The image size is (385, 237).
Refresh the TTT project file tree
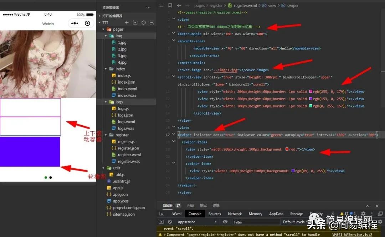tap(144, 22)
